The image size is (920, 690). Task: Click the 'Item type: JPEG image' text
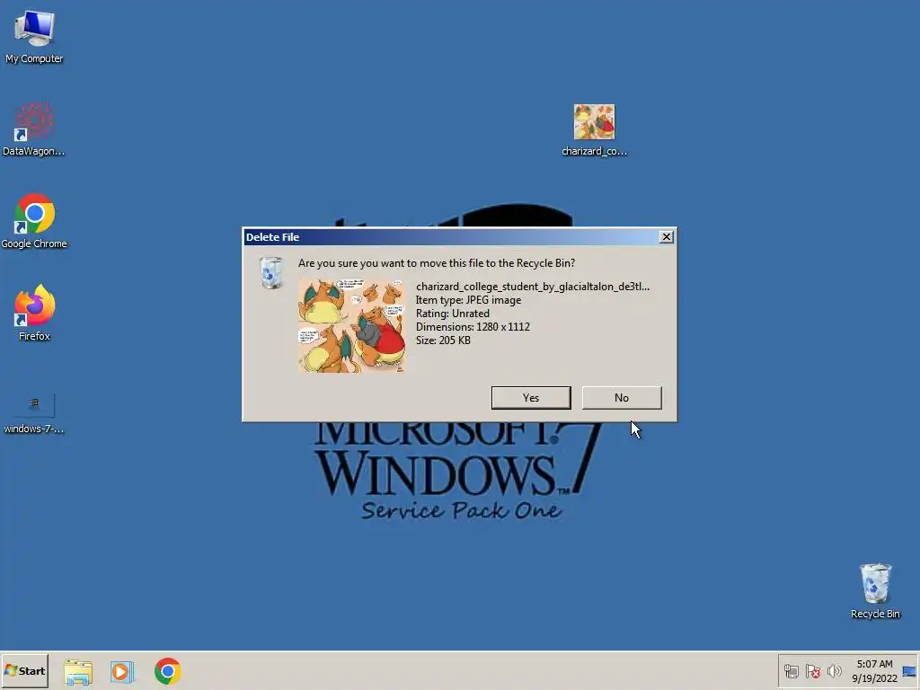[x=468, y=300]
